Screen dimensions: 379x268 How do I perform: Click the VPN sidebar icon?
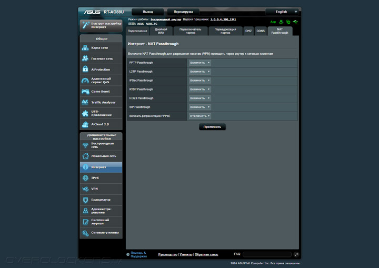(85, 188)
